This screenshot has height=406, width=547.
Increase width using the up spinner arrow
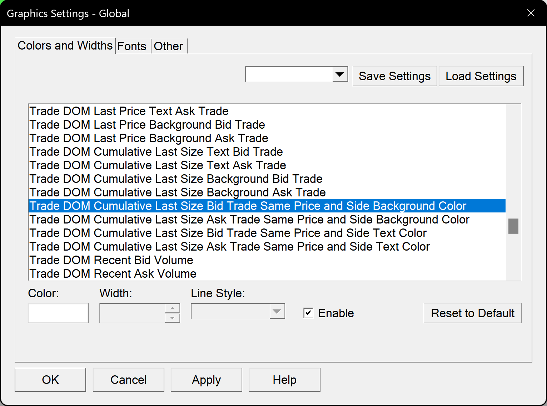(173, 308)
